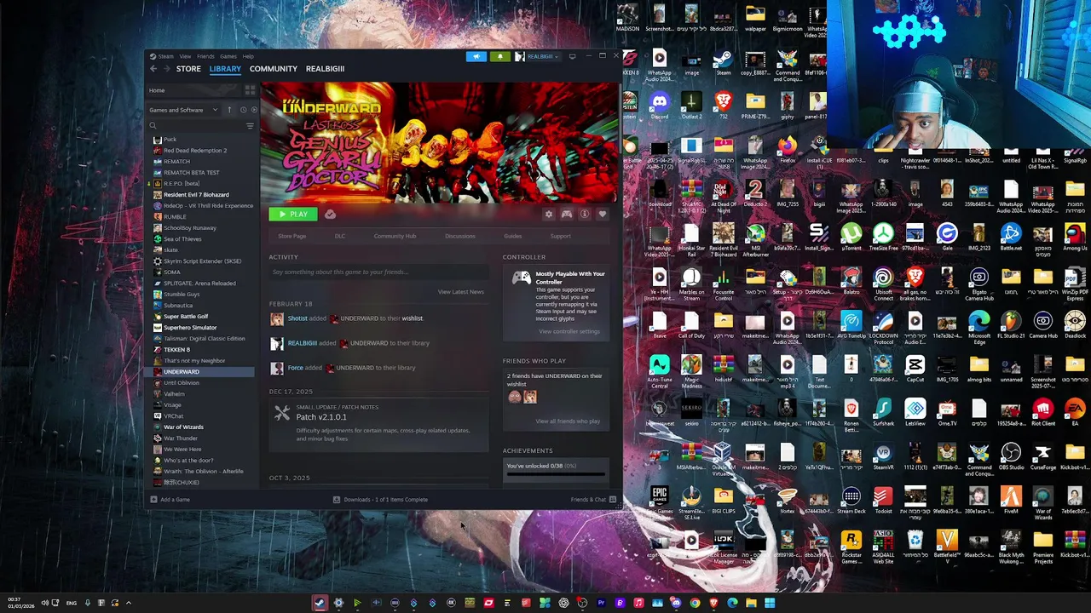Toggle the recent activity clock filter
Viewport: 1091px width, 613px height.
click(242, 110)
